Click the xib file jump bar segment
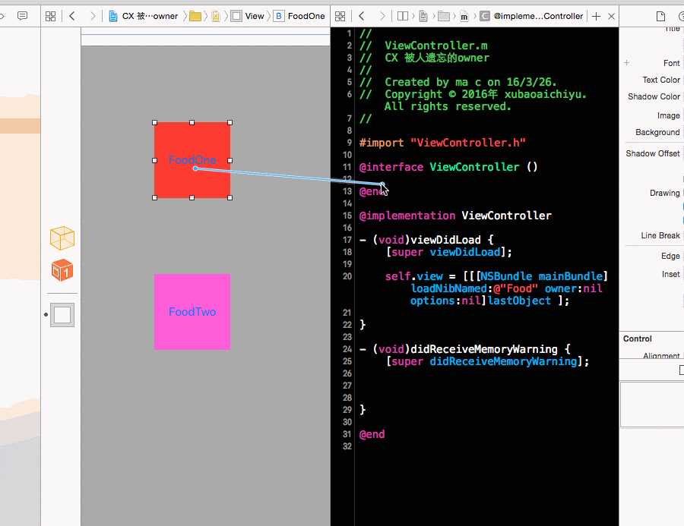This screenshot has width=684, height=526. (x=216, y=16)
